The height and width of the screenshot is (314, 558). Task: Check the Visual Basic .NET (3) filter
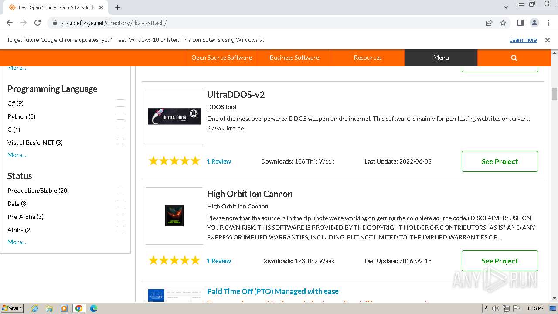point(120,143)
